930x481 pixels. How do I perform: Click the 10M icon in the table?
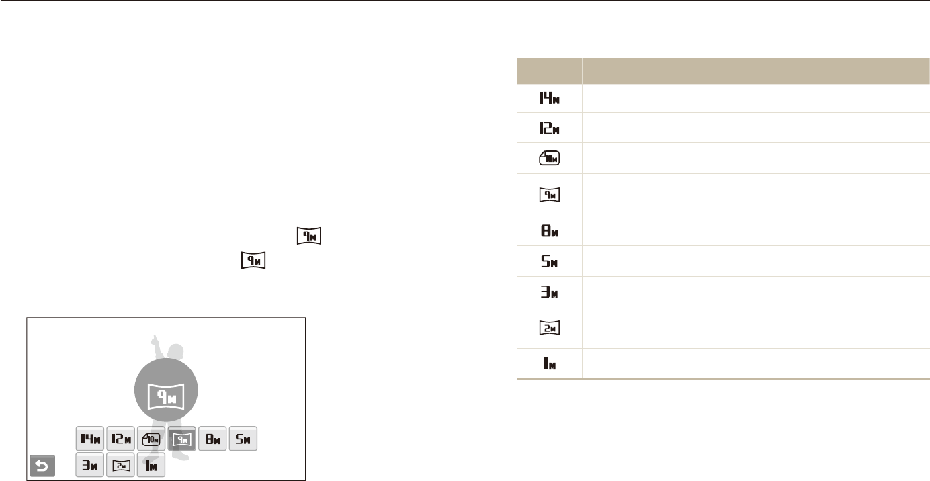[549, 159]
